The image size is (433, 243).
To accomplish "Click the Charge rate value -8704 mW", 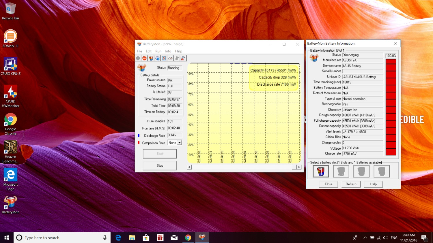I will tap(363, 154).
